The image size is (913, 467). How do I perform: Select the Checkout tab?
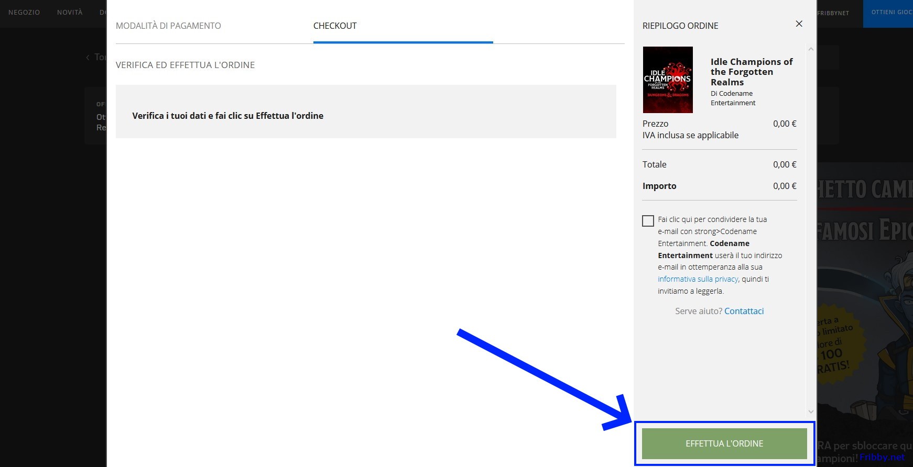(335, 26)
